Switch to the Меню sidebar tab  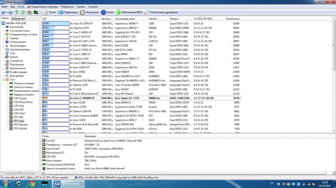point(5,18)
